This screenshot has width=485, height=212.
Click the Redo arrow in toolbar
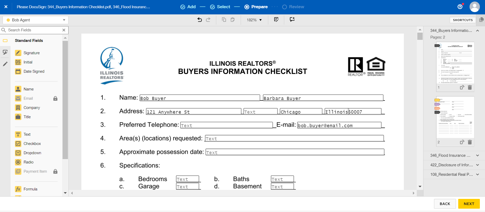coord(208,20)
